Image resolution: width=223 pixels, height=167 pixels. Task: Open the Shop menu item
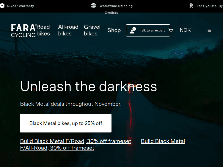[x=114, y=30]
